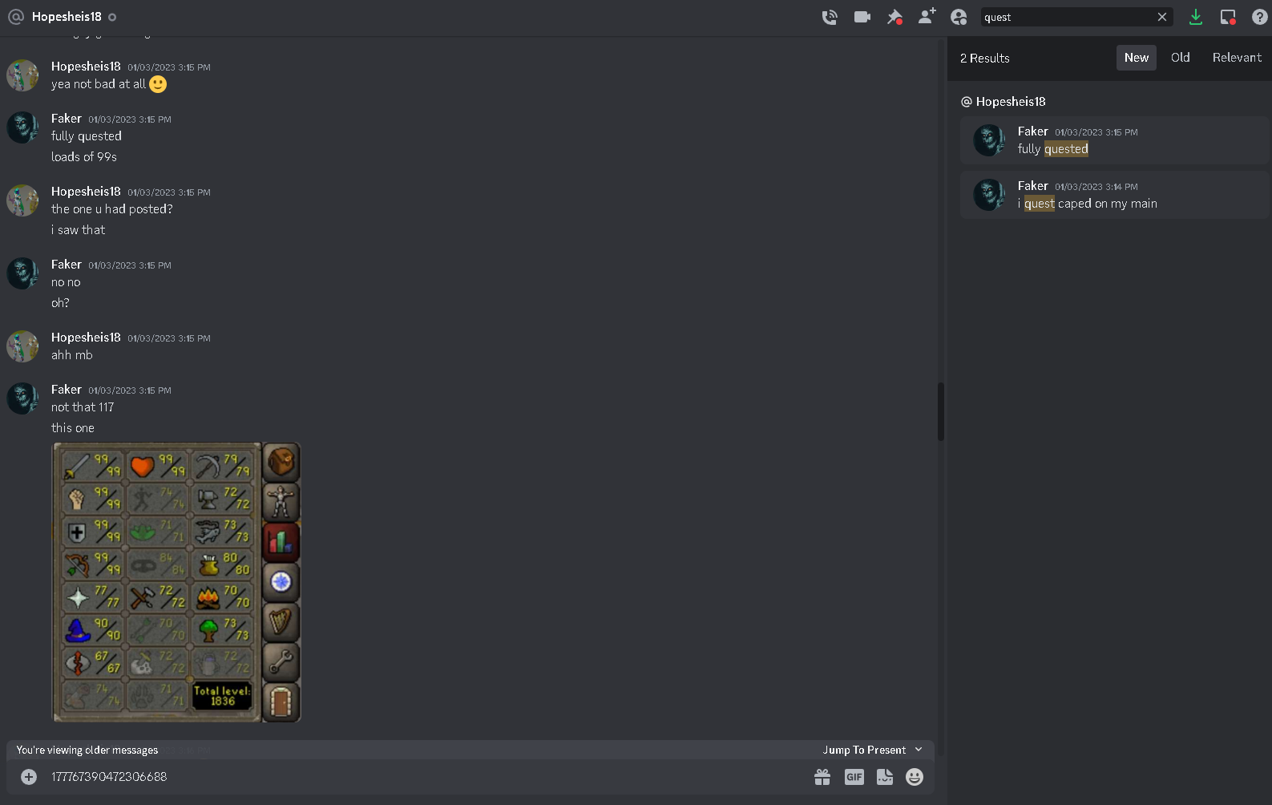The height and width of the screenshot is (805, 1272).
Task: Open the gift Nitro icon
Action: pos(822,777)
